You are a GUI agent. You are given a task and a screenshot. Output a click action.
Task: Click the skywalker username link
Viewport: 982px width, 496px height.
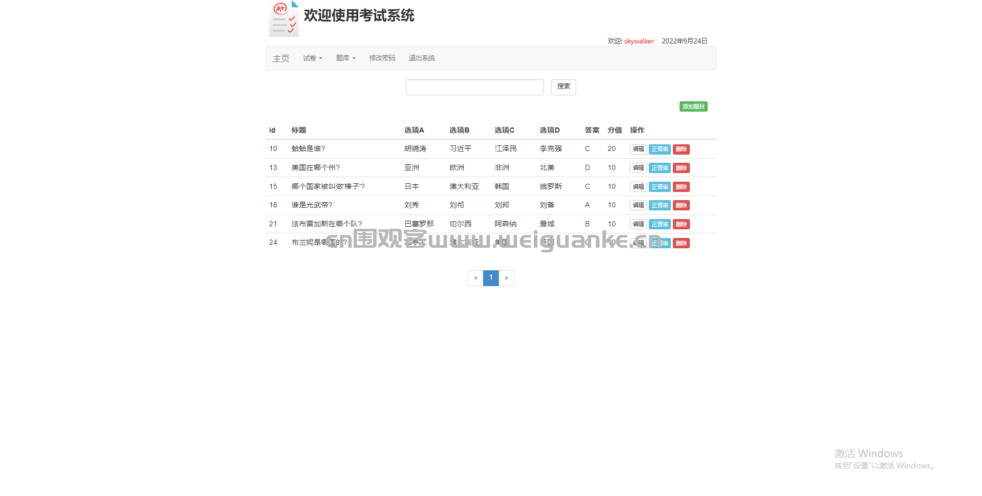pyautogui.click(x=639, y=41)
